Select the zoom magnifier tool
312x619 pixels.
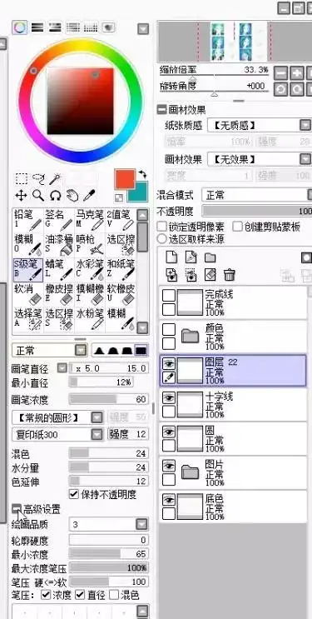click(x=38, y=195)
